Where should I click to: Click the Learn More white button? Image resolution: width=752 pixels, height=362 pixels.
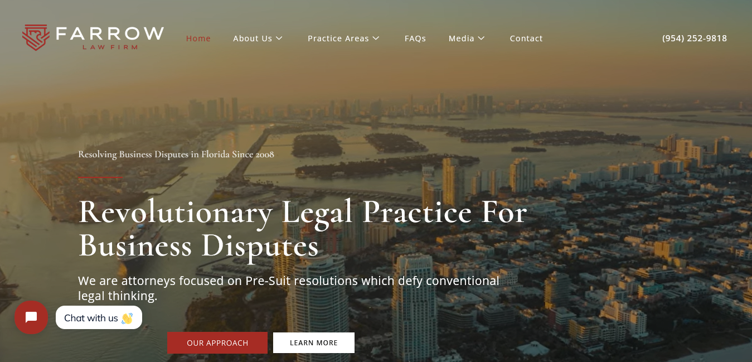[x=314, y=342]
